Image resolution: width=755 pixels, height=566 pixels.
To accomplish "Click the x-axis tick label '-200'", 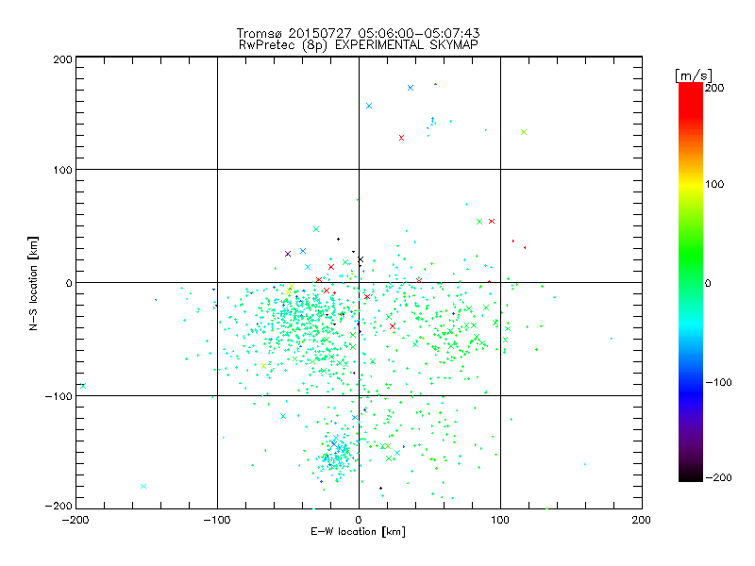I will coord(75,520).
